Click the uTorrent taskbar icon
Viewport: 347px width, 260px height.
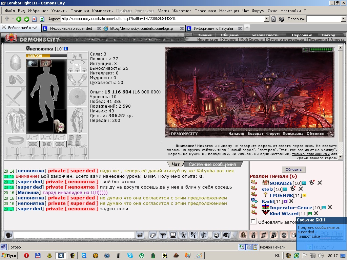[142, 255]
